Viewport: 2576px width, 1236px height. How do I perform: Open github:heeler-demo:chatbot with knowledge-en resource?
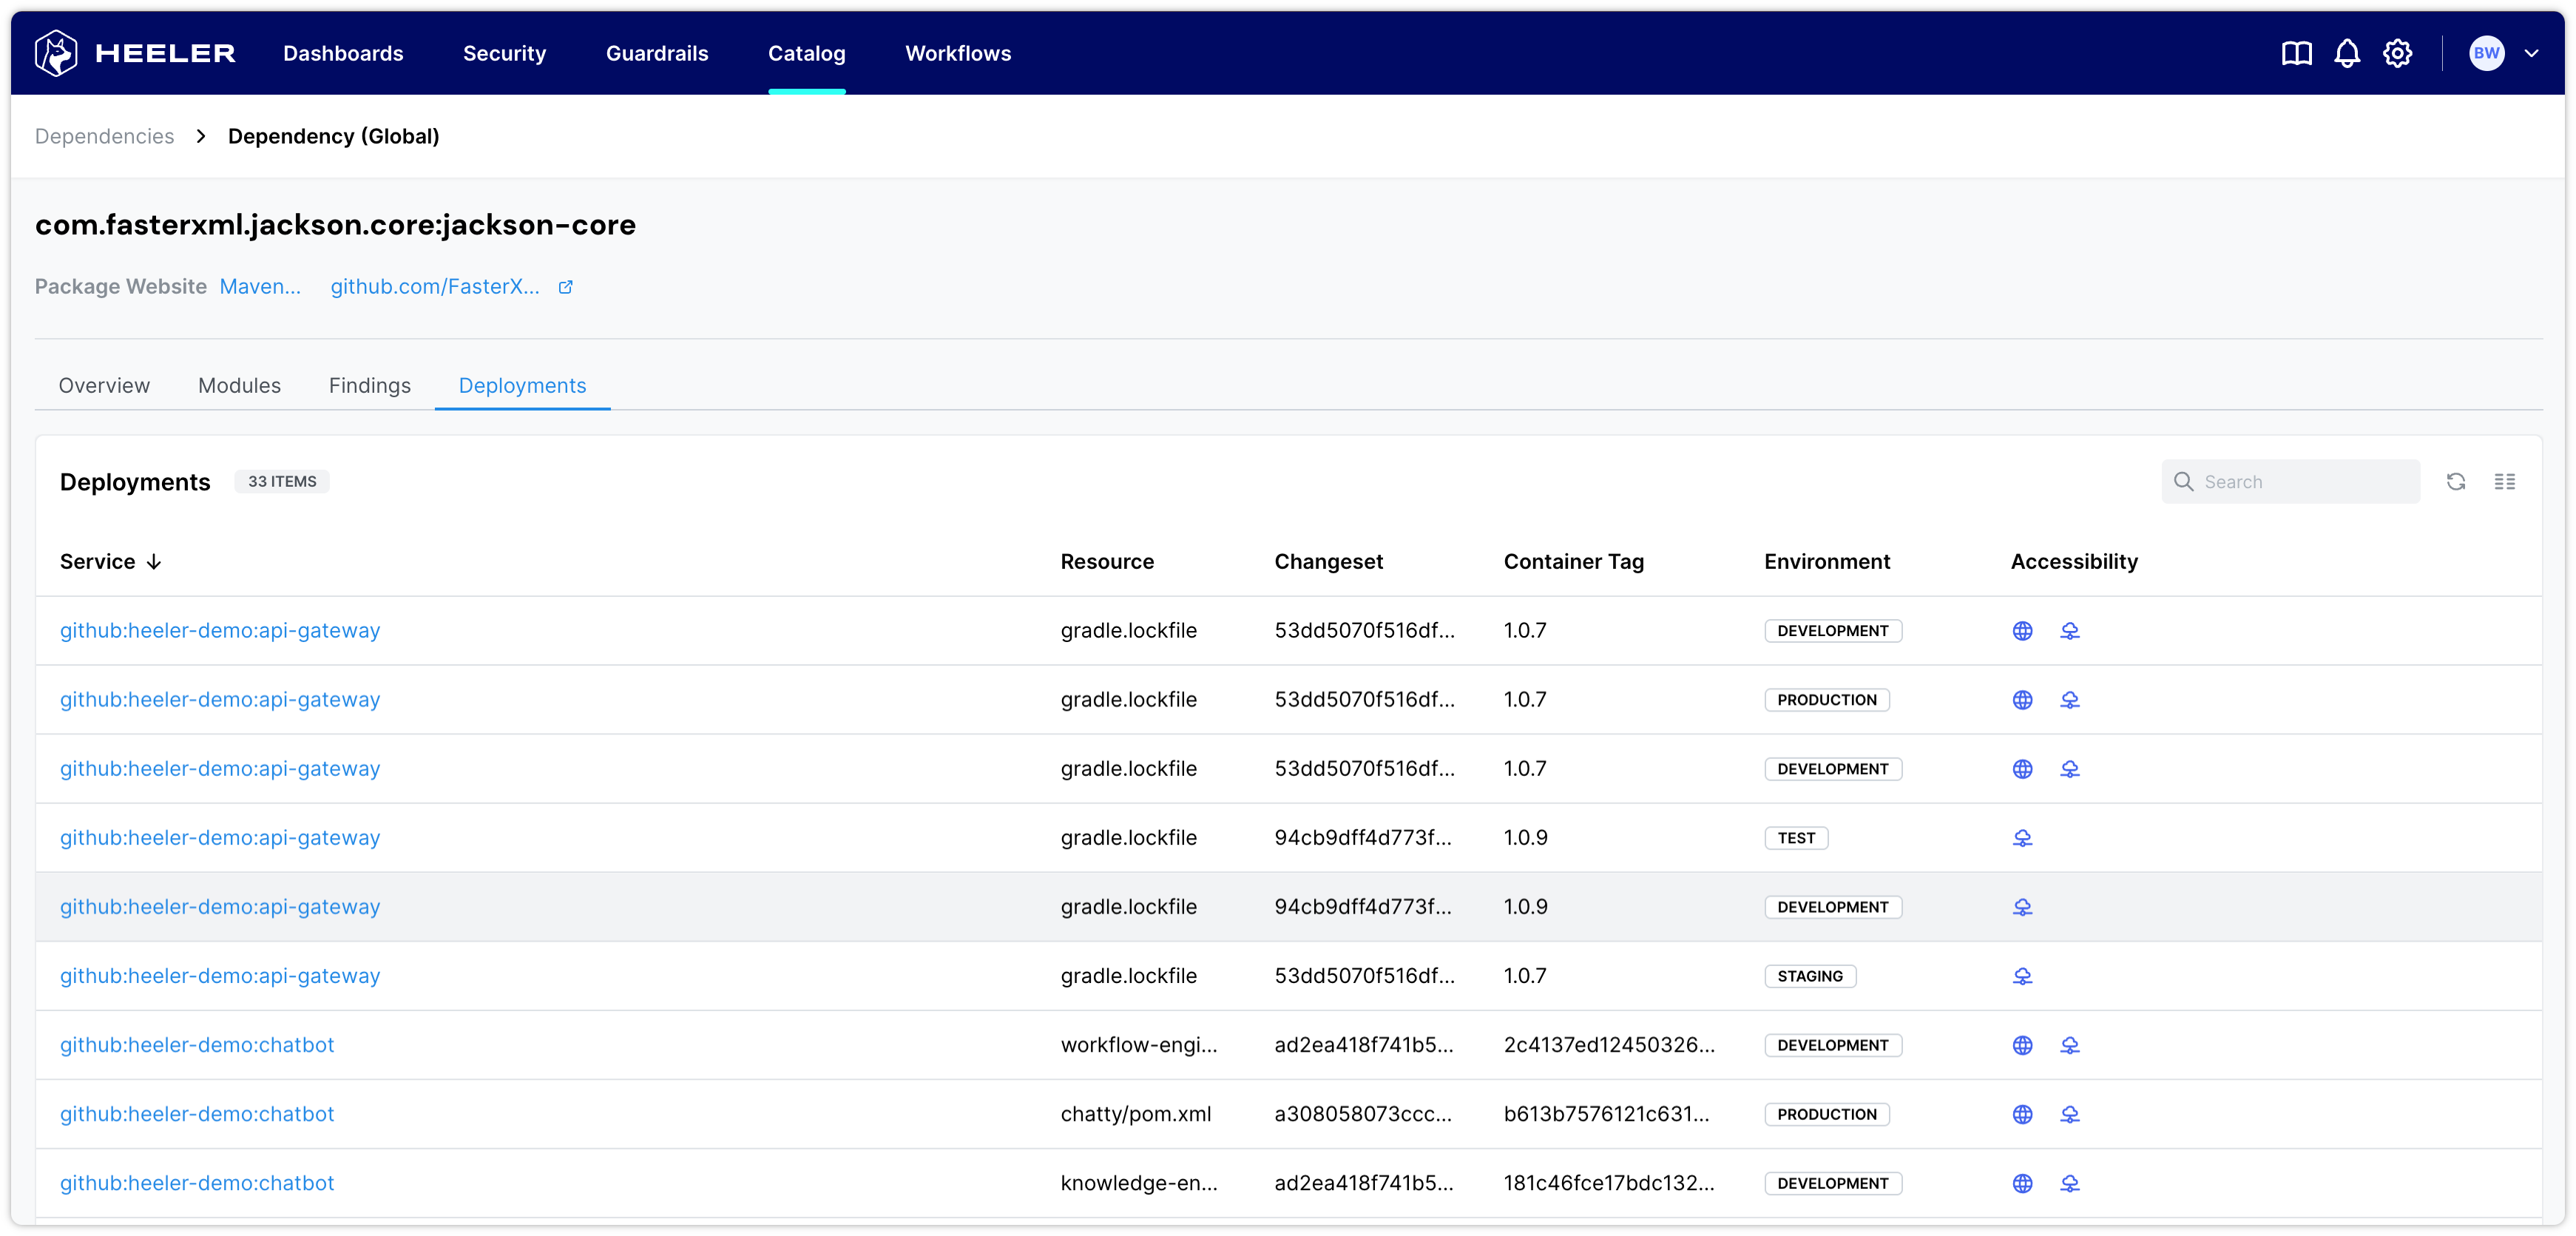coord(197,1183)
